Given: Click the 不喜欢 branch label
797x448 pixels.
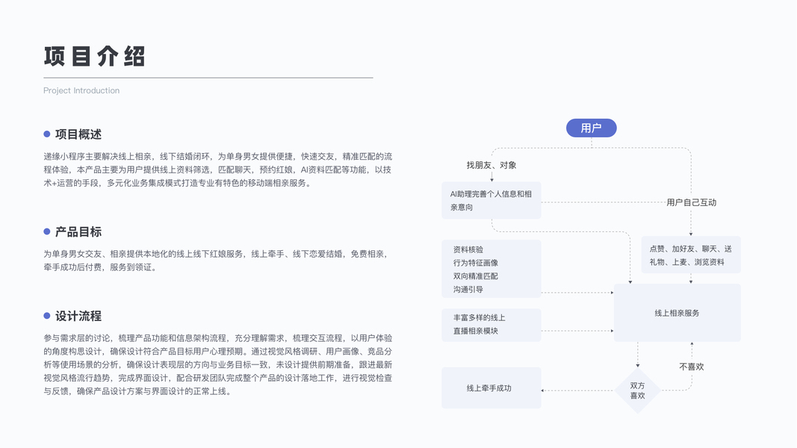Looking at the screenshot, I should tap(691, 367).
